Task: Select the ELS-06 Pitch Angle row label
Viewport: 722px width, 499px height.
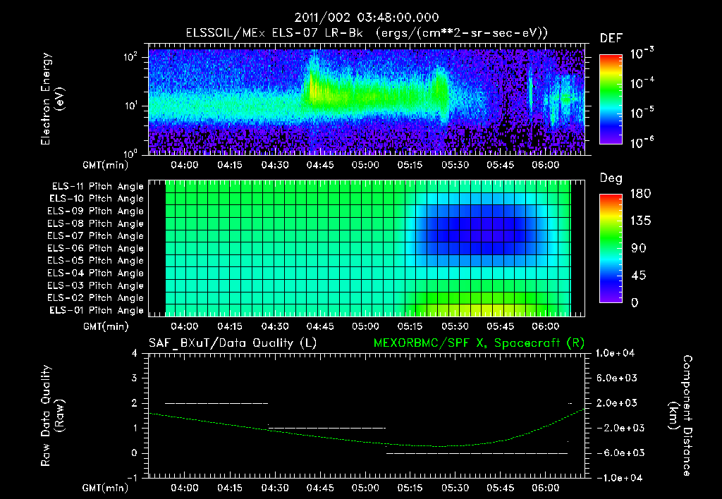Action: click(95, 248)
